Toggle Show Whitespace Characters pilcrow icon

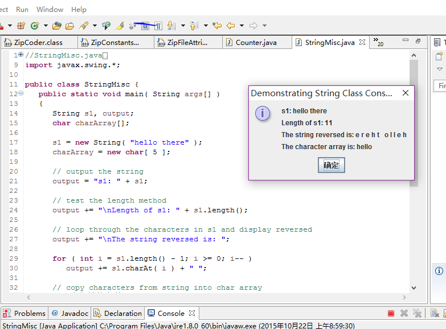coord(158,26)
